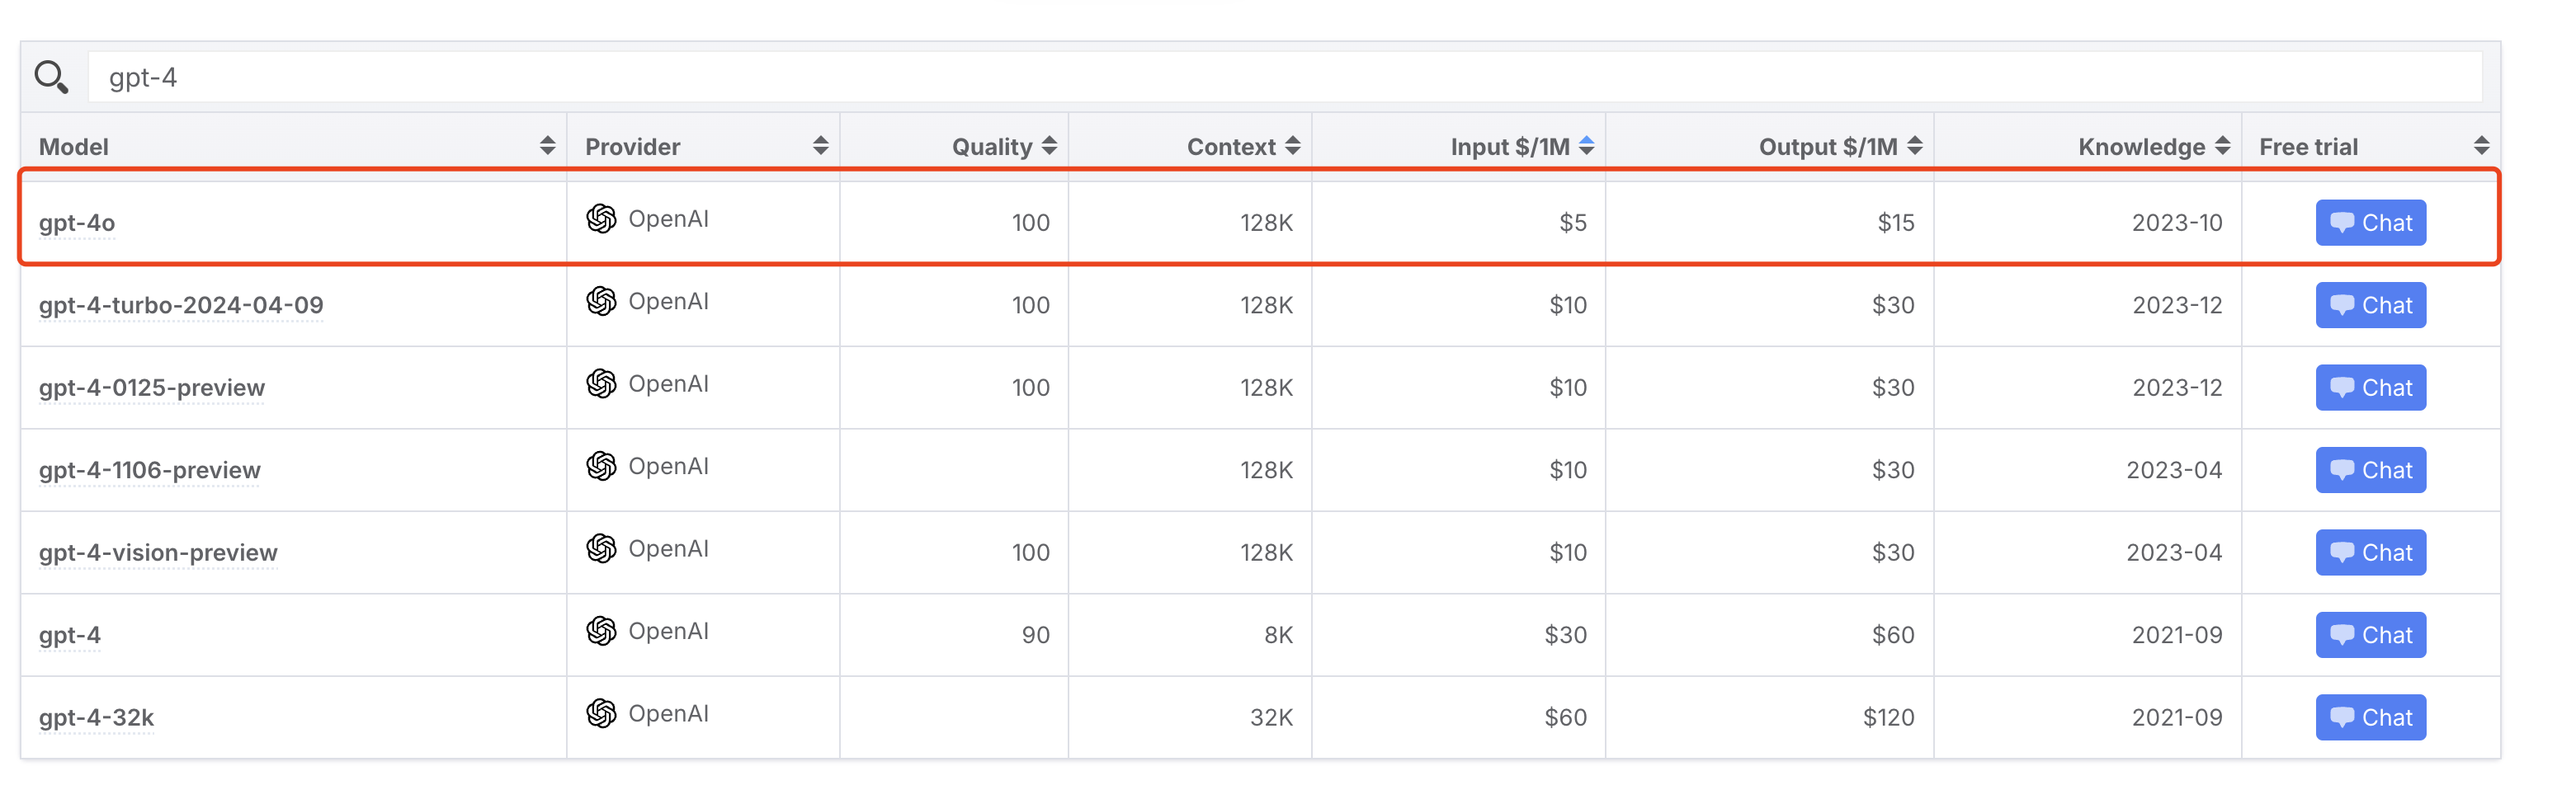Click the search magnifier icon
Image resolution: width=2576 pixels, height=785 pixels.
[51, 77]
